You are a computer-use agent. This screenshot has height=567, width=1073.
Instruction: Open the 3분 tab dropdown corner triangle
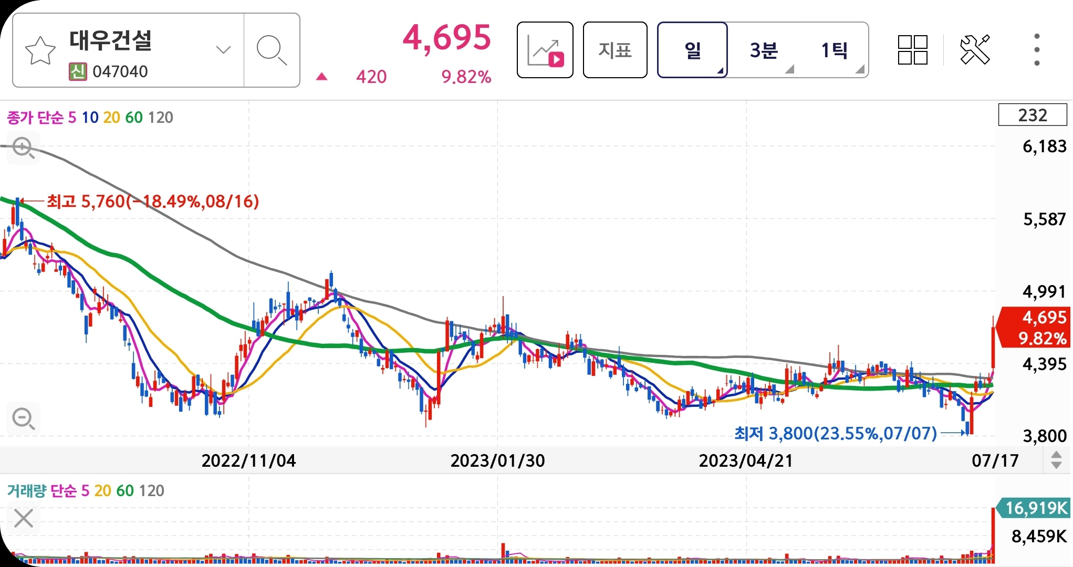click(x=789, y=69)
